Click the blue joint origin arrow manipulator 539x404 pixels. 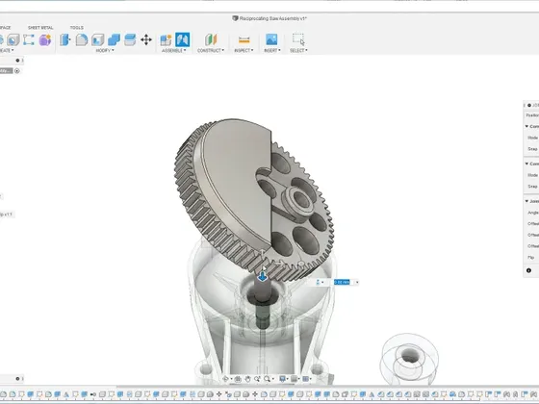click(x=262, y=276)
